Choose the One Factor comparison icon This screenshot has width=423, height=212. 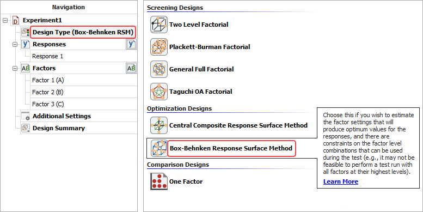pyautogui.click(x=159, y=181)
